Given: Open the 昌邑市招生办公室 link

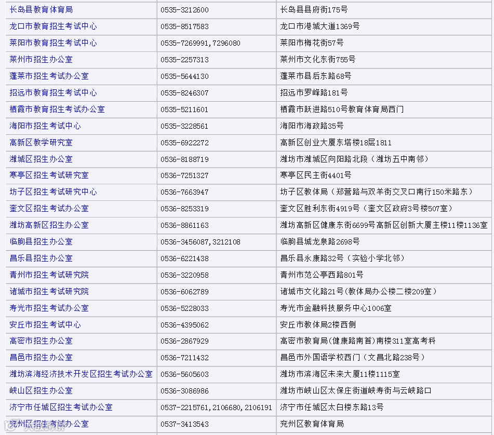Looking at the screenshot, I should tap(41, 358).
